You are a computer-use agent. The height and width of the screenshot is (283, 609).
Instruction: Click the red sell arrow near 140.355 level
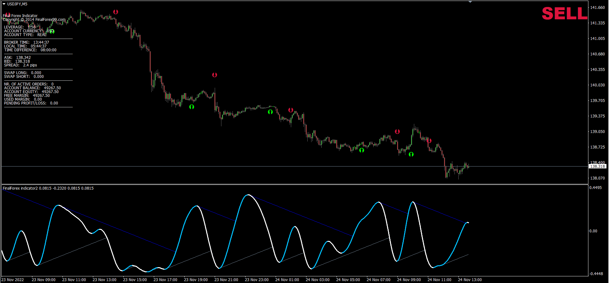(215, 75)
